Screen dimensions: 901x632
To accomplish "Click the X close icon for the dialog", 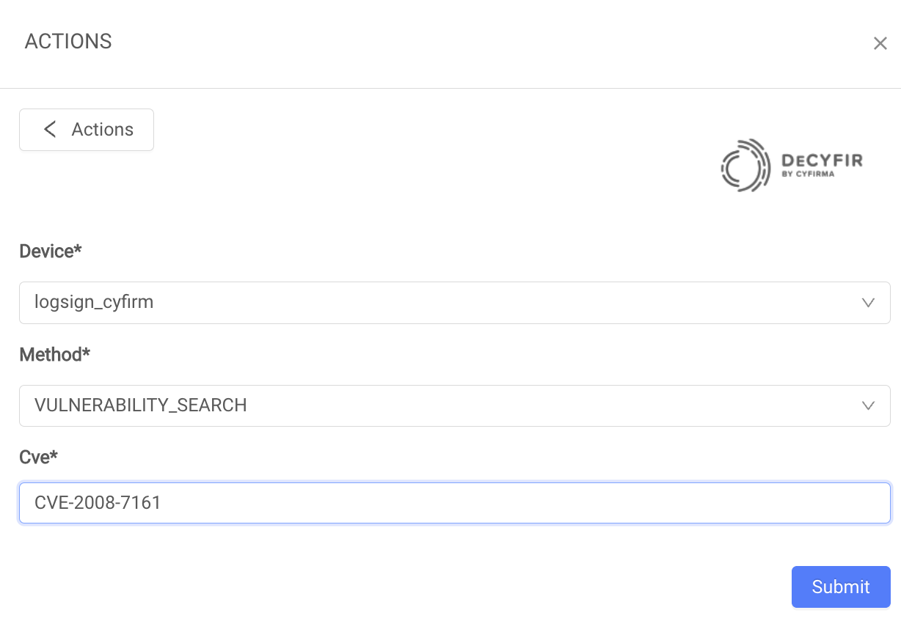I will [880, 43].
